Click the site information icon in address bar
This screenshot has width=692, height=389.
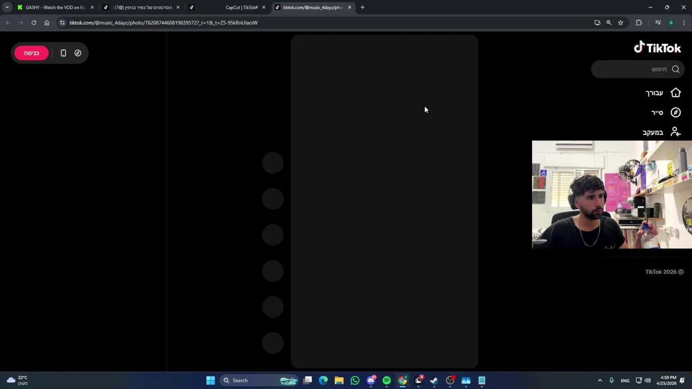tap(62, 23)
